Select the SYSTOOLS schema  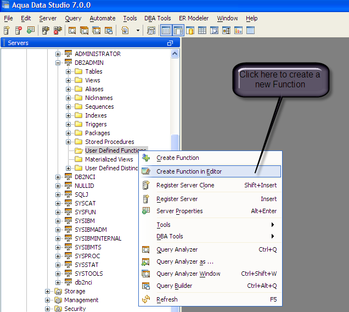(89, 274)
